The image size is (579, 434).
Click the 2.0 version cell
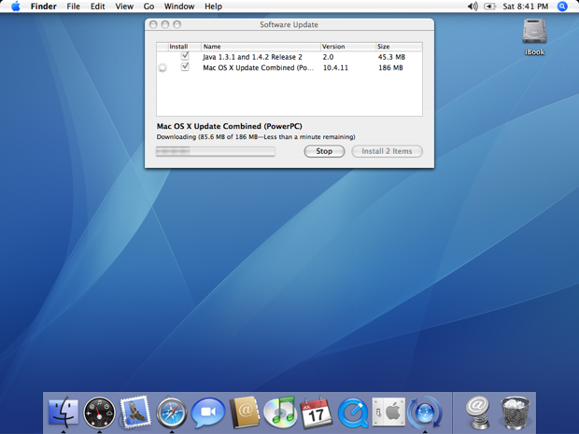pyautogui.click(x=328, y=57)
